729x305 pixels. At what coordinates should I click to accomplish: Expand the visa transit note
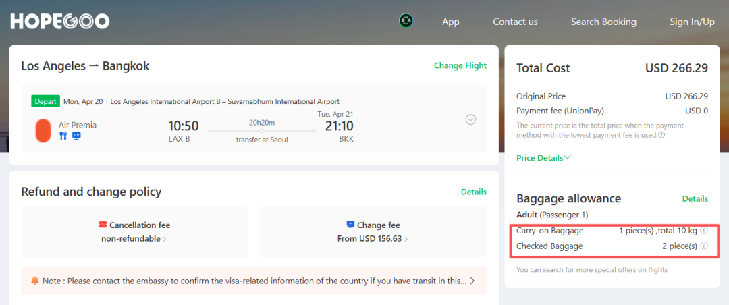473,281
